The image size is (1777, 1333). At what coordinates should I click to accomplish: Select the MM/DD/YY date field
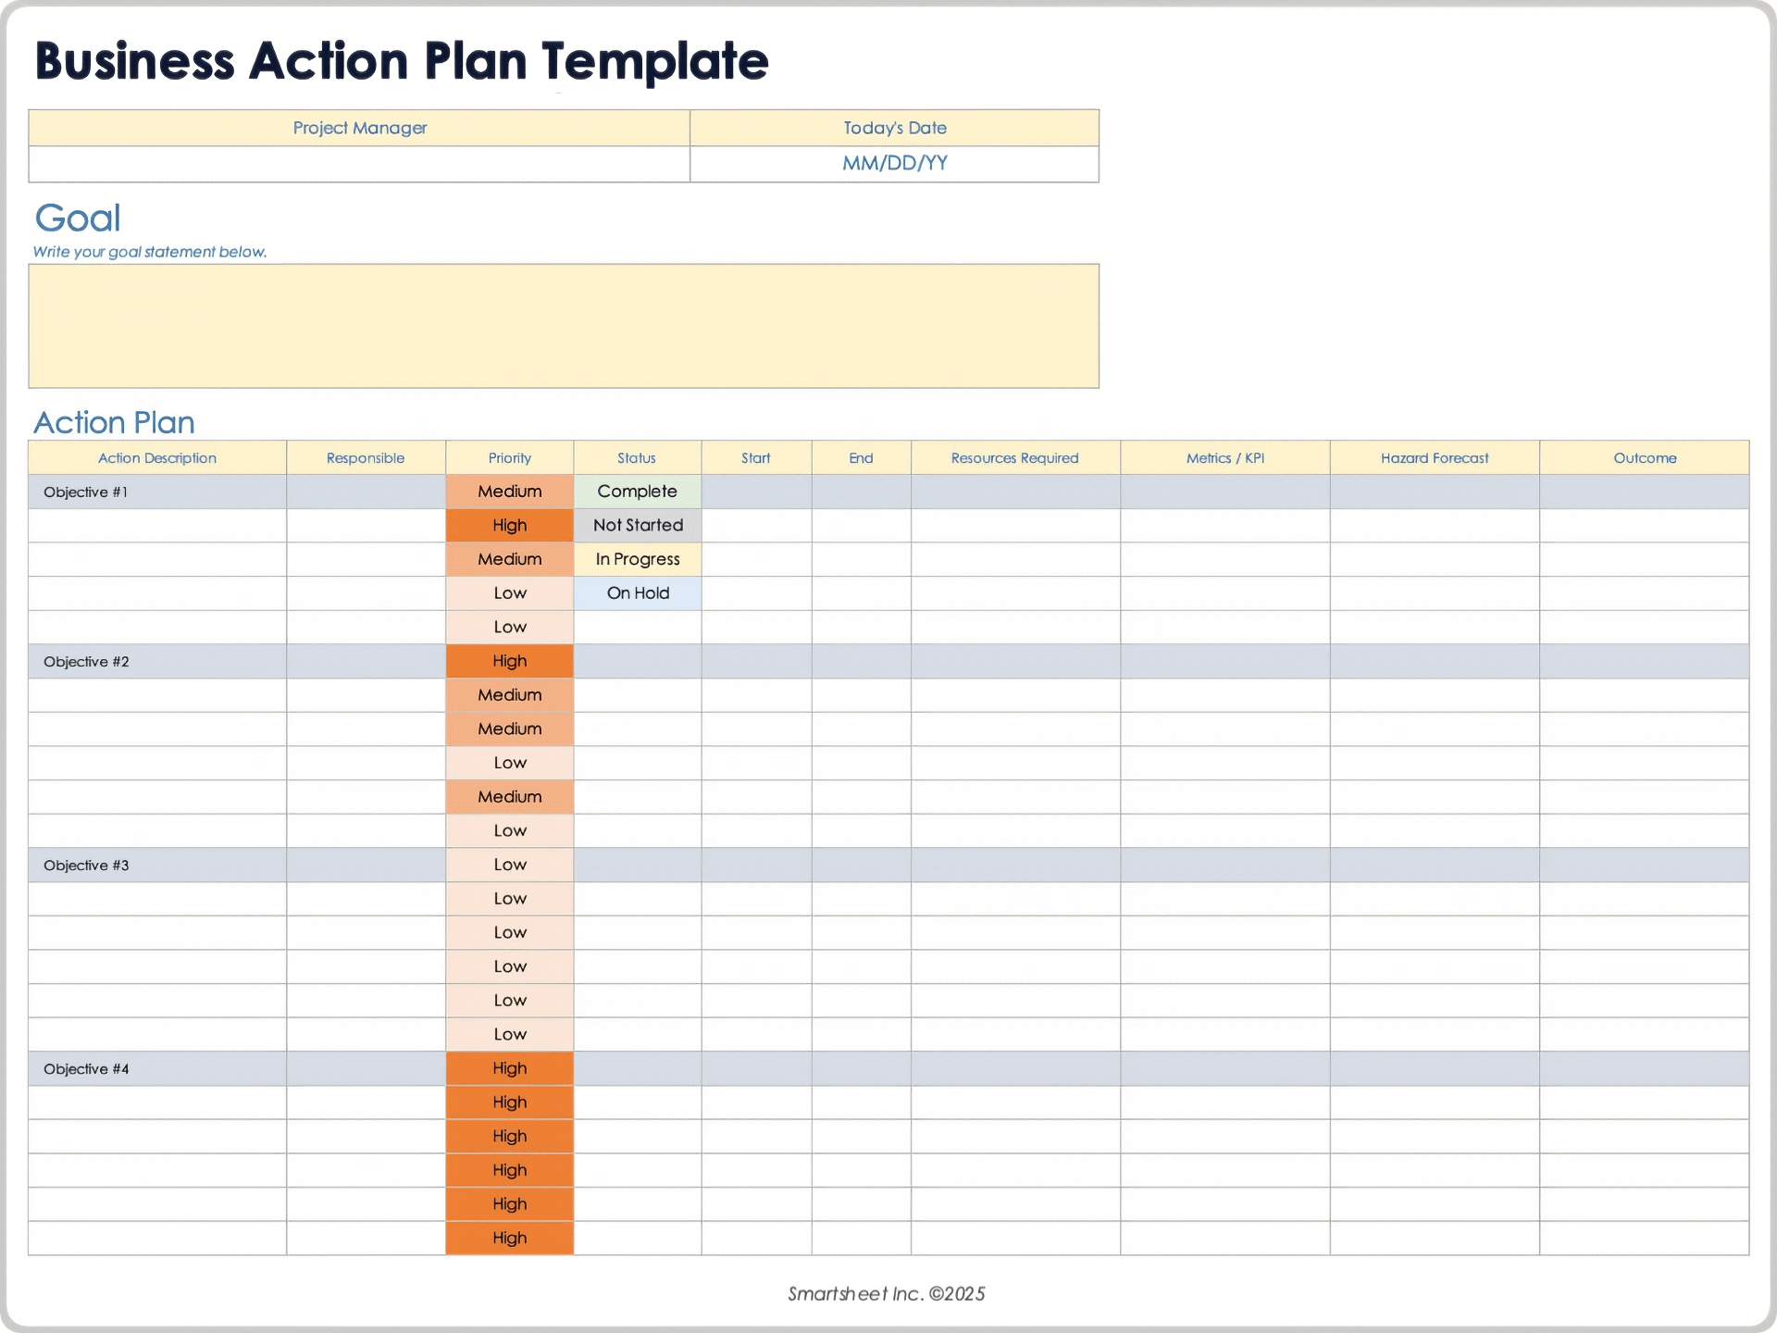point(894,164)
